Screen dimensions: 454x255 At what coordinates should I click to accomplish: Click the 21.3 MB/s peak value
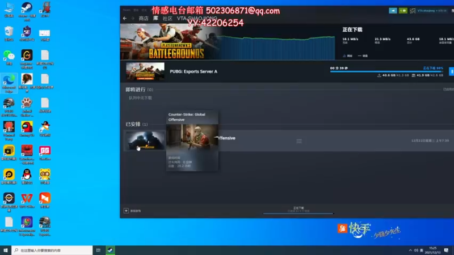[382, 39]
